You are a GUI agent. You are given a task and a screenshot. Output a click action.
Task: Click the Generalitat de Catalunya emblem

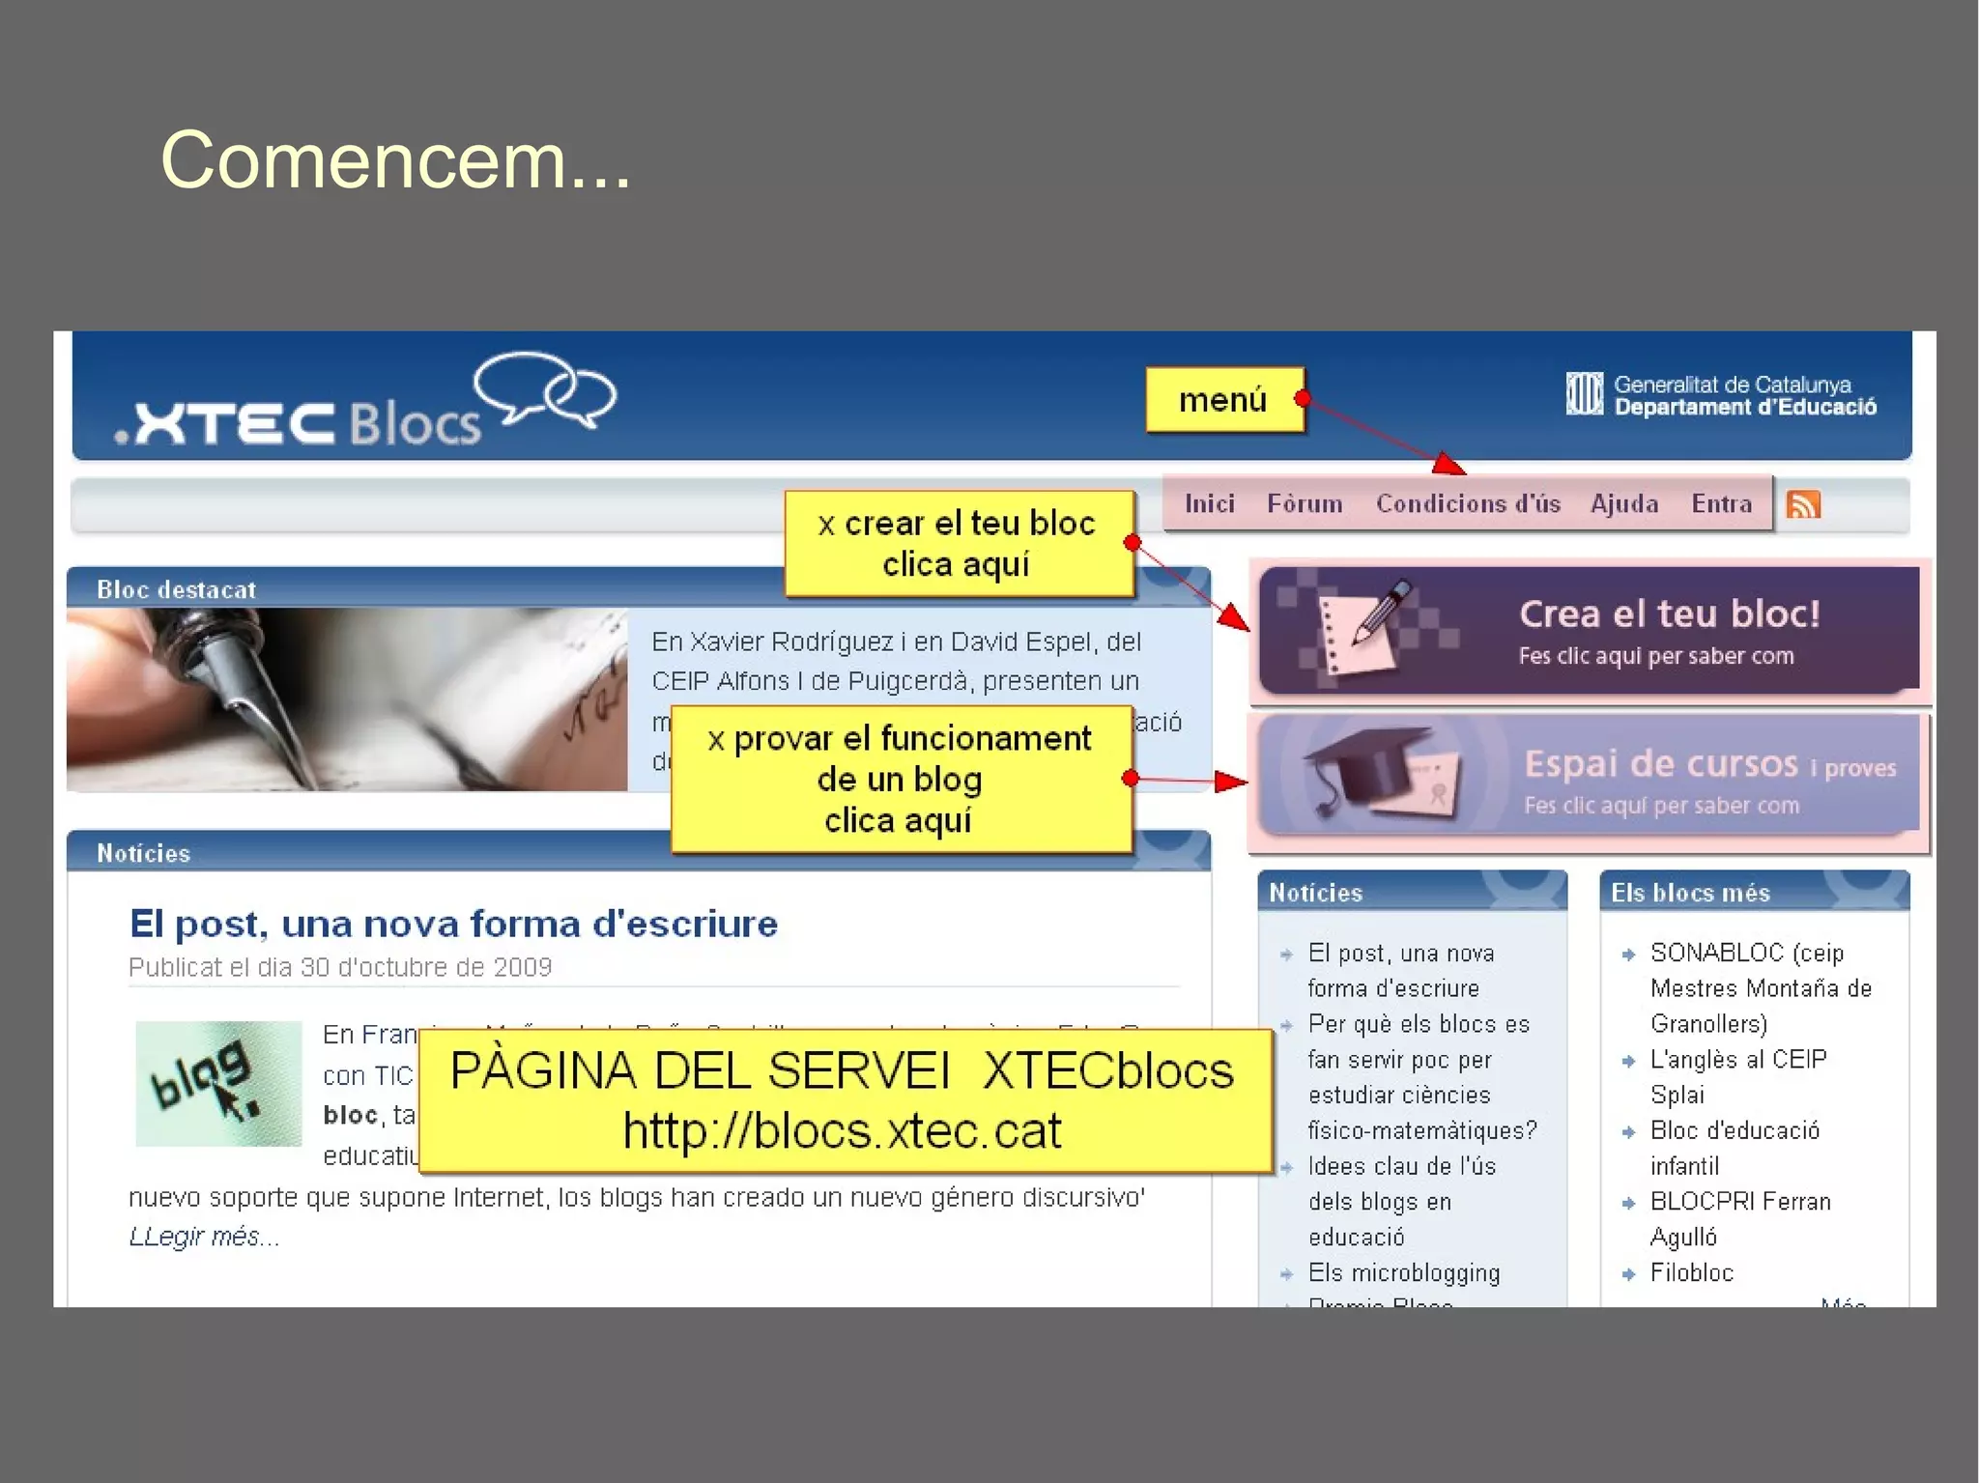pyautogui.click(x=1584, y=394)
